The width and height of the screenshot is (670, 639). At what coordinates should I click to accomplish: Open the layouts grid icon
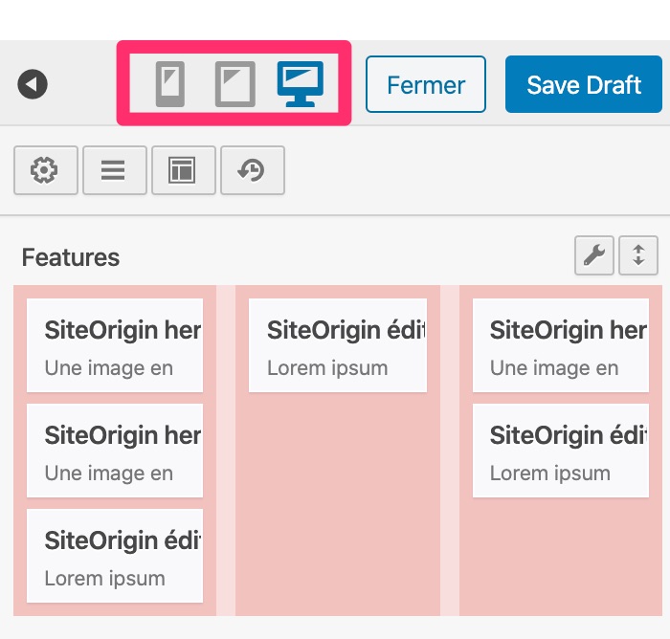(183, 170)
